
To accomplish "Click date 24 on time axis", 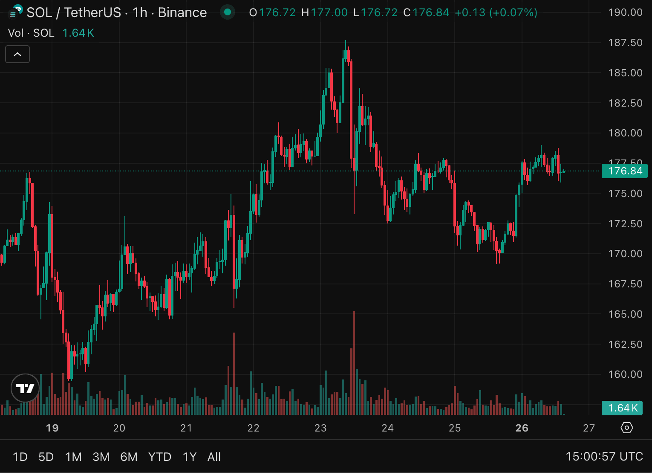I will 388,428.
